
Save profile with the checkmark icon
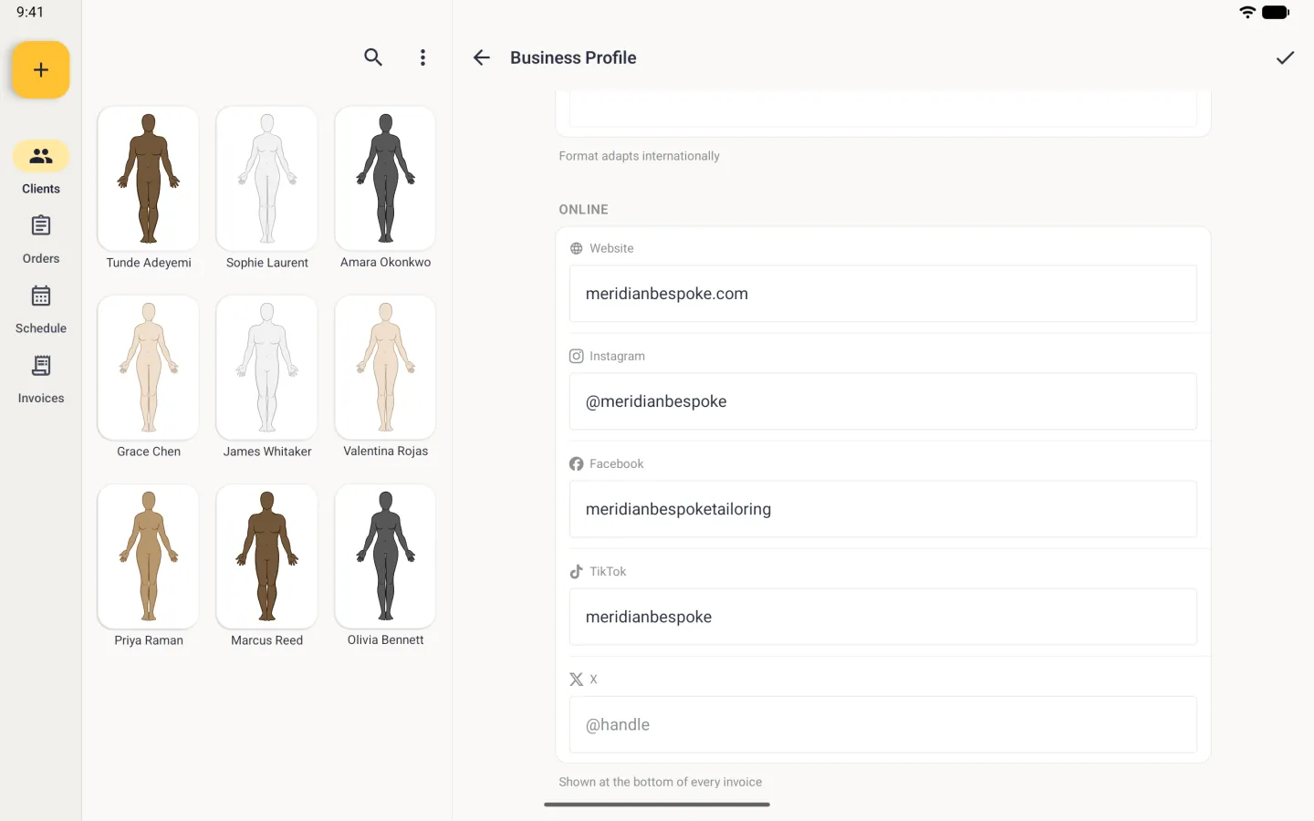[1285, 57]
